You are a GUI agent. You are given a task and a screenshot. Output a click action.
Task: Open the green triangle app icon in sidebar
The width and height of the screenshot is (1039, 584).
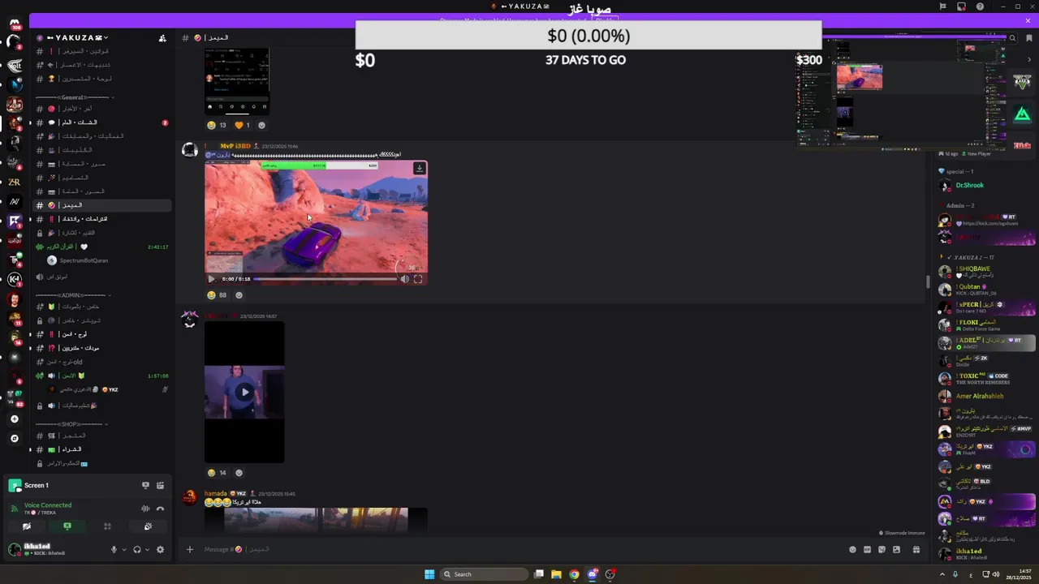(1022, 115)
